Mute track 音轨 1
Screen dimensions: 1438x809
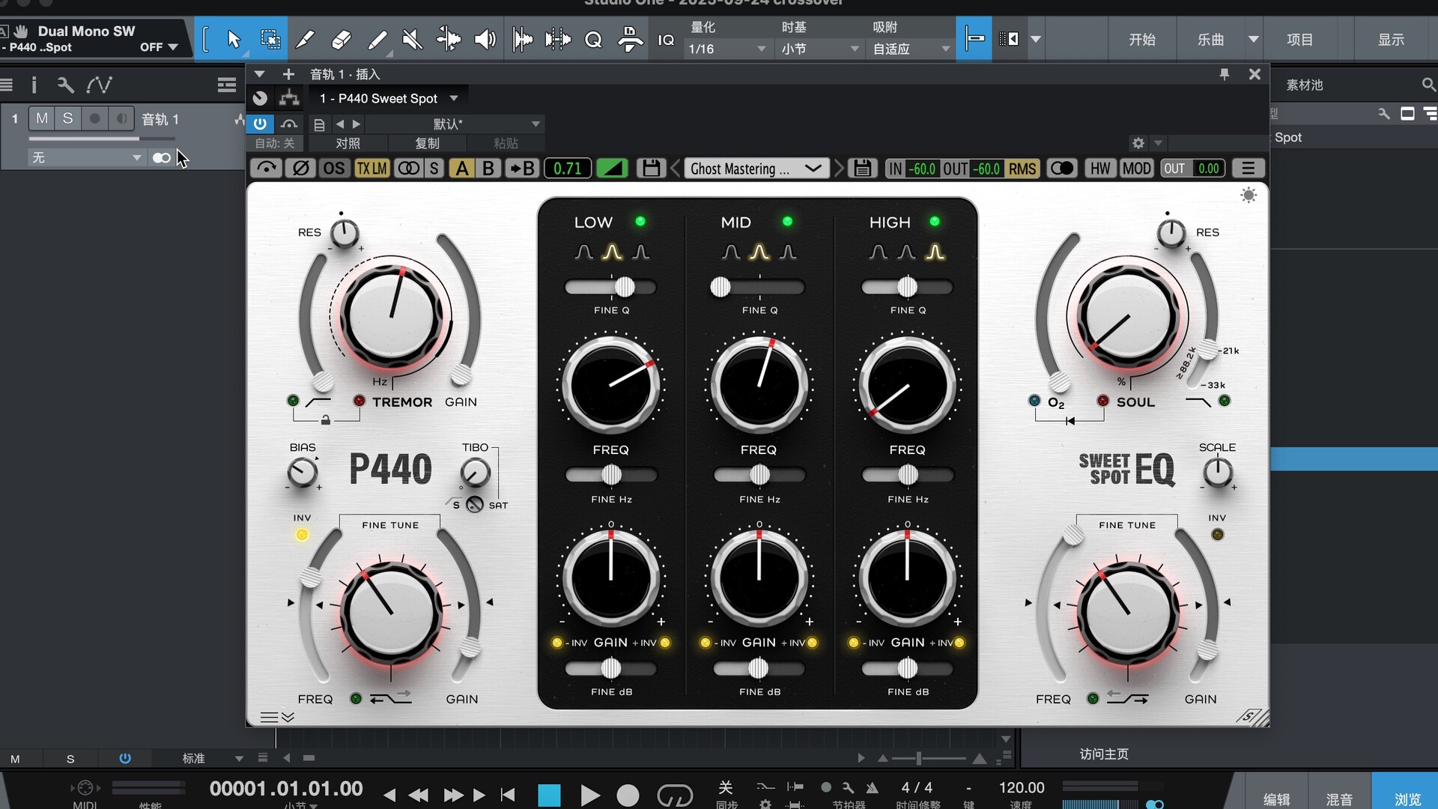pyautogui.click(x=42, y=118)
